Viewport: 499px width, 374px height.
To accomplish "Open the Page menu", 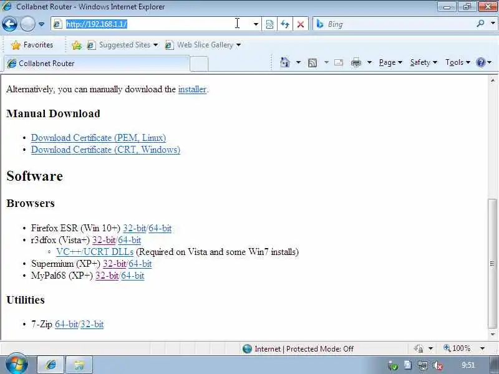I will pyautogui.click(x=390, y=62).
